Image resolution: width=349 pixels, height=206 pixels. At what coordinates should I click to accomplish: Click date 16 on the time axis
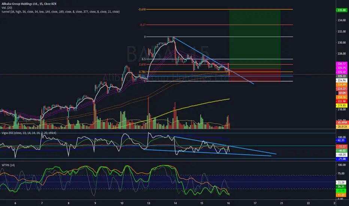[x=228, y=203]
